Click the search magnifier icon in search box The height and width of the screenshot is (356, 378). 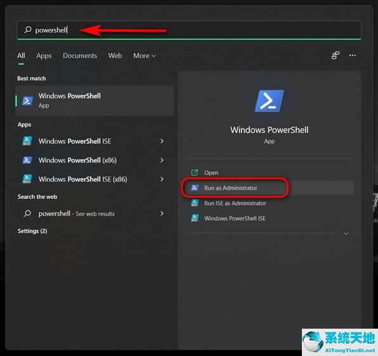tap(28, 30)
